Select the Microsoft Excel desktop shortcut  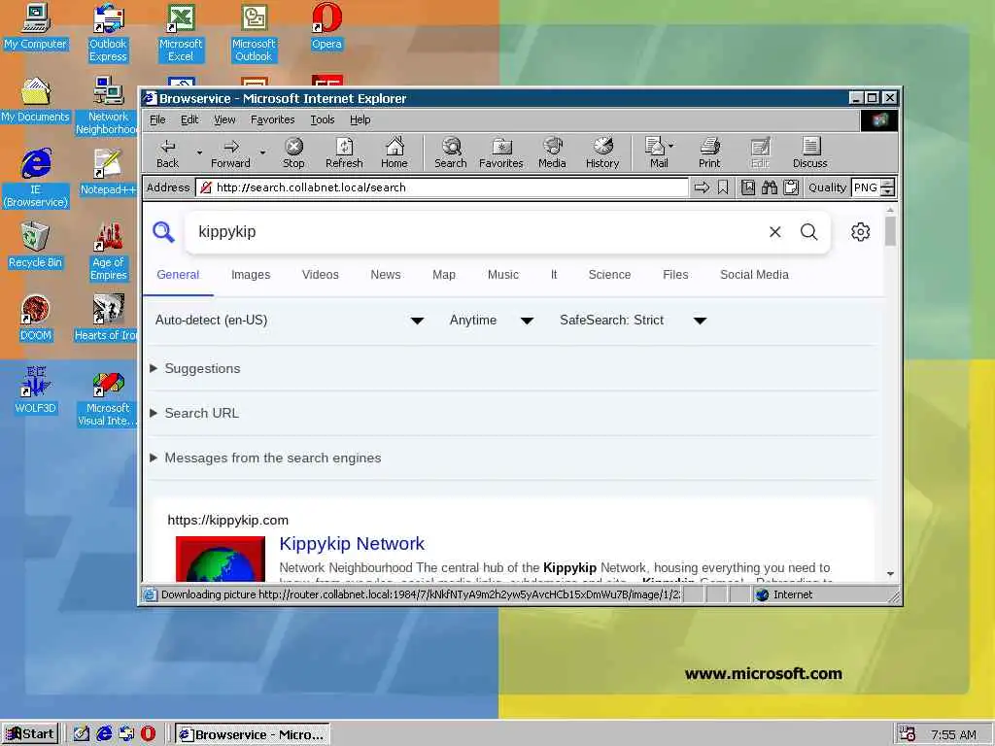pyautogui.click(x=181, y=33)
